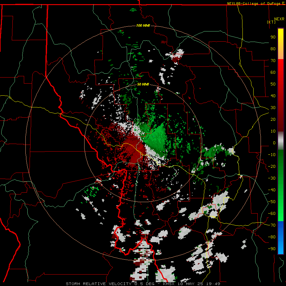Click the 50 value on the velocity scale
Screen dimensions: 286x286
[273, 84]
